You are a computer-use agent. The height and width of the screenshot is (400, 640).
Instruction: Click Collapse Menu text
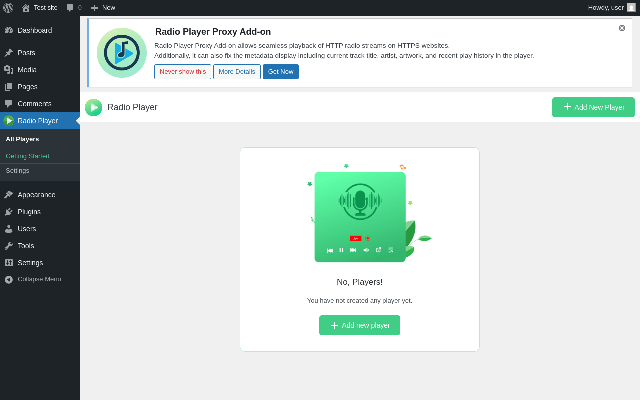click(39, 279)
